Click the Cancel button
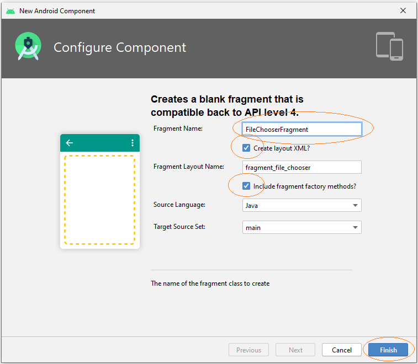The image size is (418, 364). [341, 350]
